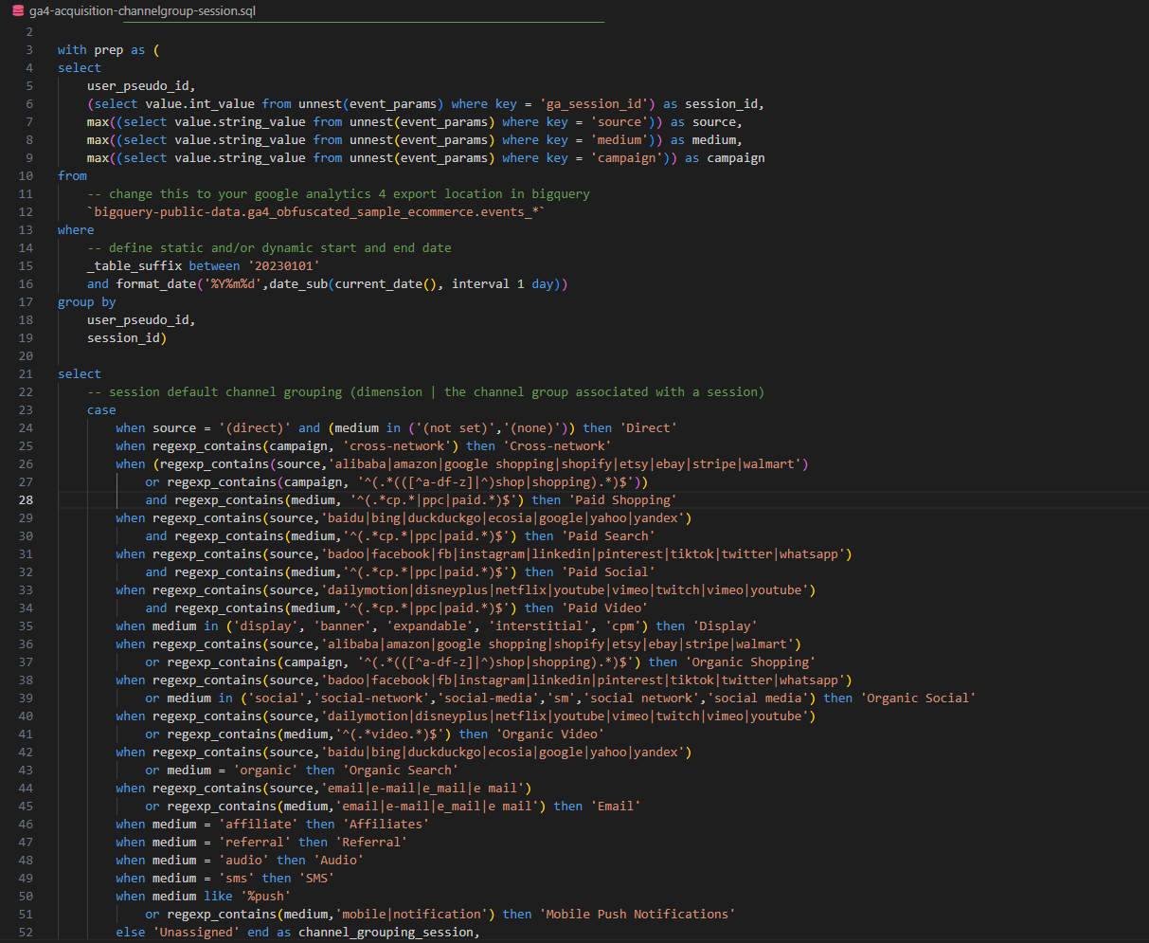Place cursor on 'with prep as (' text
This screenshot has height=943, width=1149.
109,49
